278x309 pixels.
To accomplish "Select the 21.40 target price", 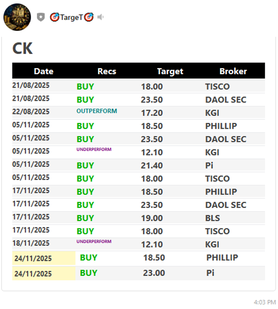I will click(x=152, y=166).
